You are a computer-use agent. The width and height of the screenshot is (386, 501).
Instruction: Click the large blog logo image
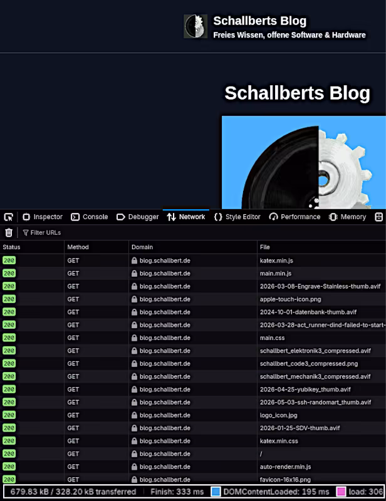[304, 162]
